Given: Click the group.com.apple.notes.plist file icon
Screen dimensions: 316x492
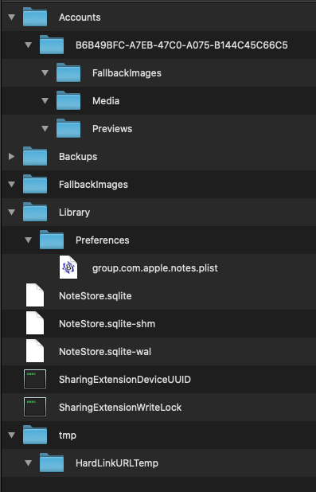Looking at the screenshot, I should [68, 267].
